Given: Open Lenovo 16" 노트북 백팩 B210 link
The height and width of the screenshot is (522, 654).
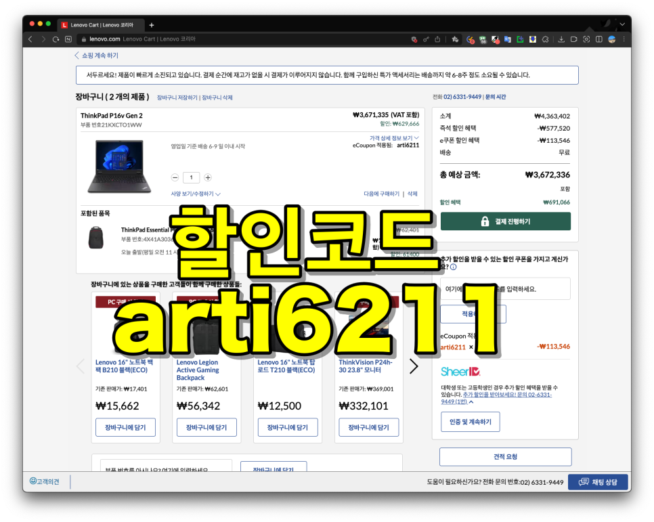Looking at the screenshot, I should pos(125,366).
